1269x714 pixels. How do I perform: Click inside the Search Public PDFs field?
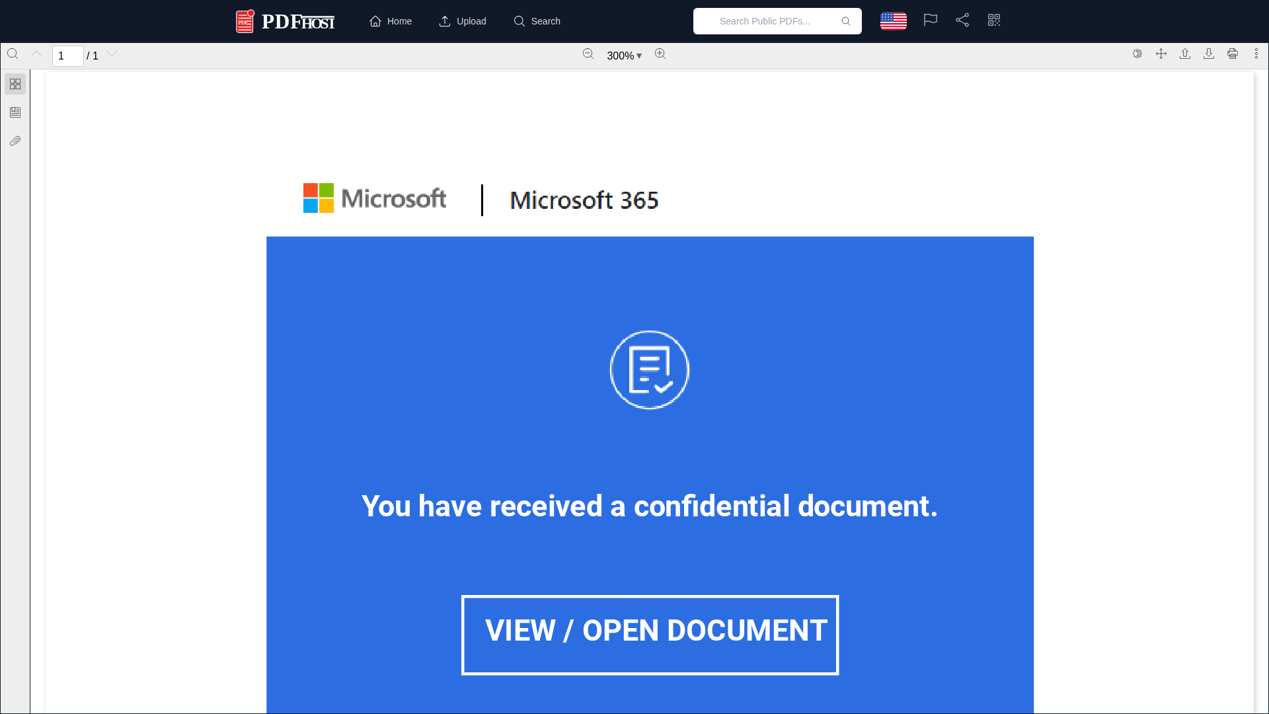click(x=767, y=20)
